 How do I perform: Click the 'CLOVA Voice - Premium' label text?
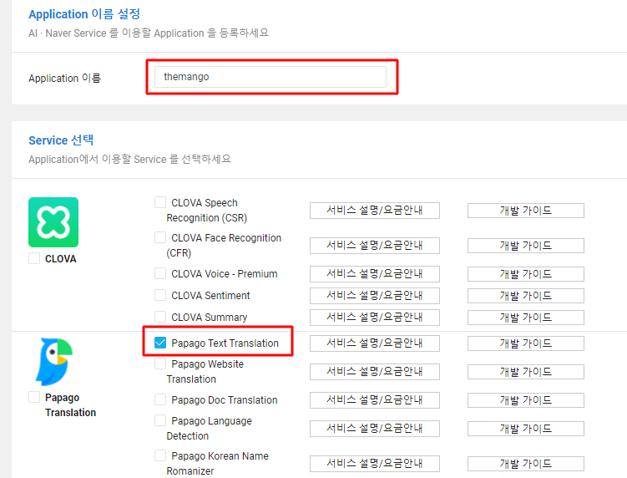[x=225, y=274]
